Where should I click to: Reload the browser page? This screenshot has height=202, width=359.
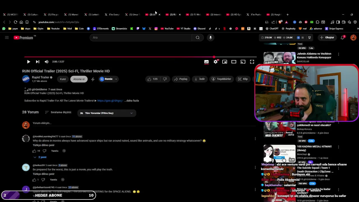(15, 22)
